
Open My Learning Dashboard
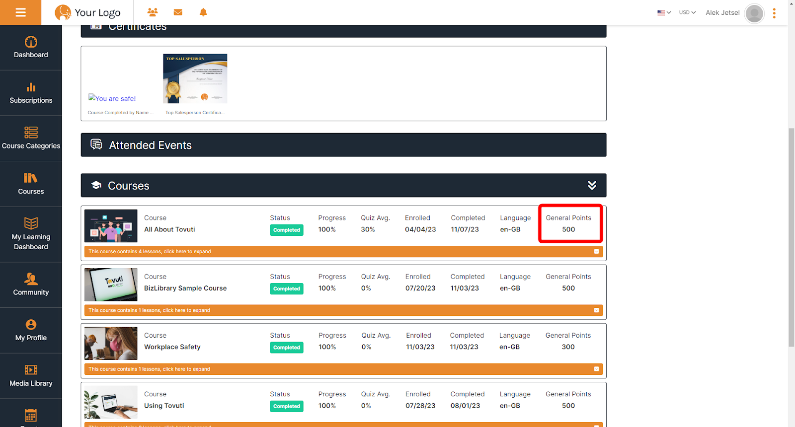tap(31, 234)
